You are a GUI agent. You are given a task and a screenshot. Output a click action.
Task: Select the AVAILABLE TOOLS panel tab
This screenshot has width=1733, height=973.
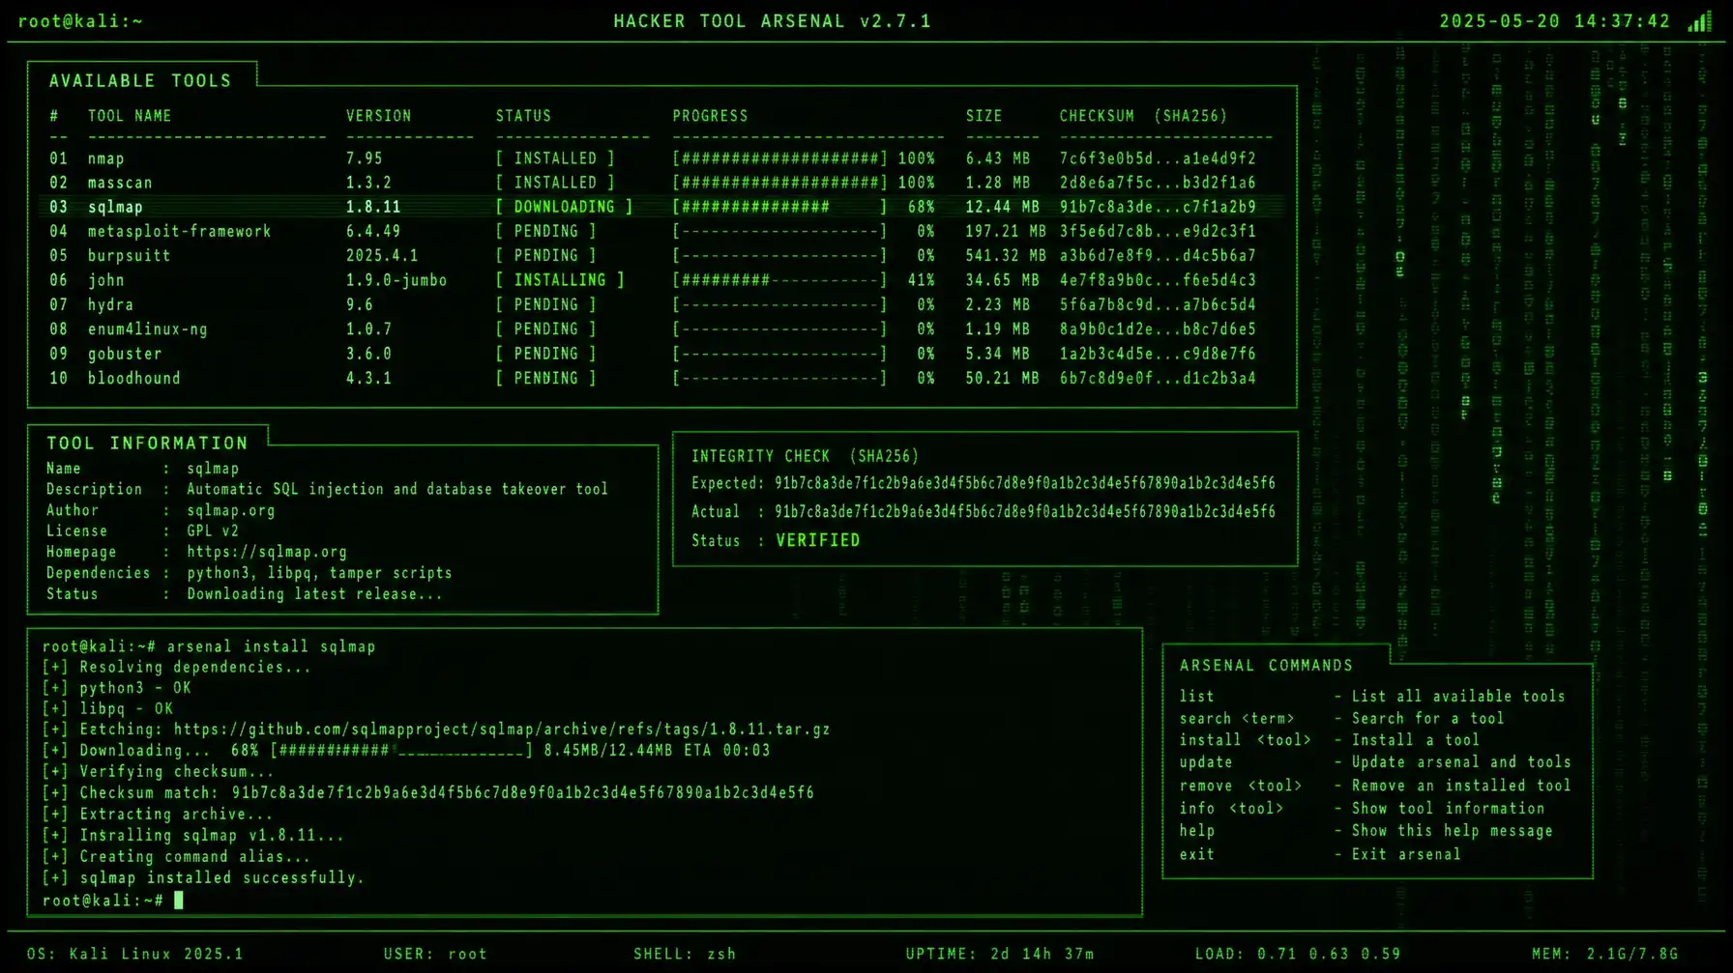click(x=141, y=81)
